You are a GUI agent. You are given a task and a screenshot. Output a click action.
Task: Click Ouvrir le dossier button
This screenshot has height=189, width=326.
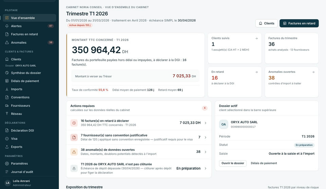point(233,163)
